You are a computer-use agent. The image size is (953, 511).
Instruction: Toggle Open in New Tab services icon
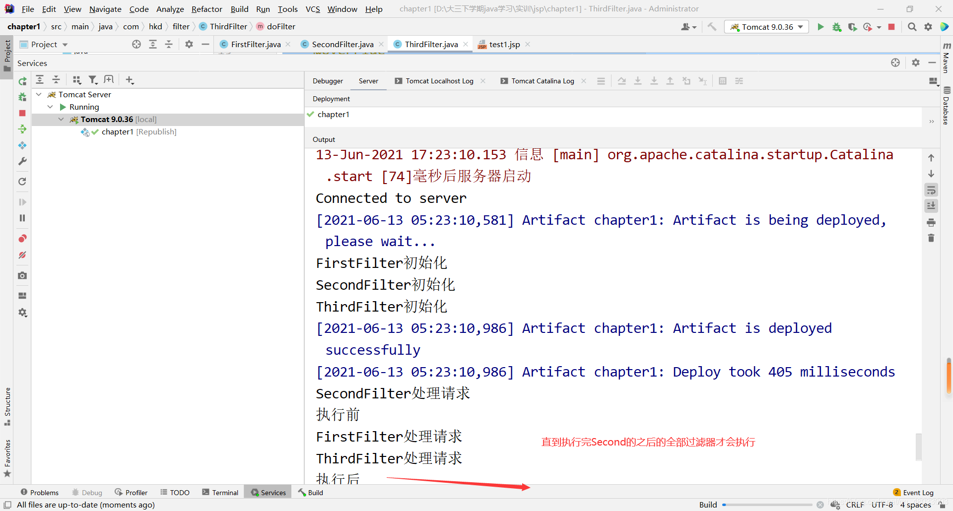[x=109, y=79]
